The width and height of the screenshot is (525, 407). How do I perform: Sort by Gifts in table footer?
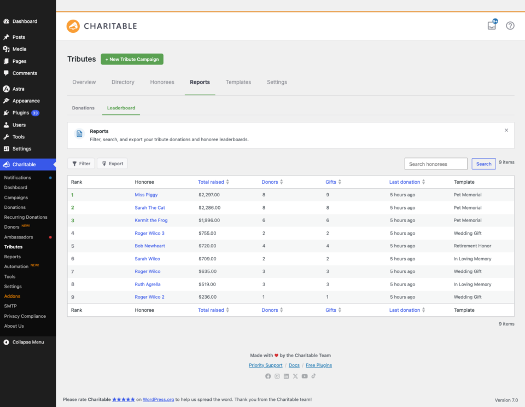[x=333, y=310]
